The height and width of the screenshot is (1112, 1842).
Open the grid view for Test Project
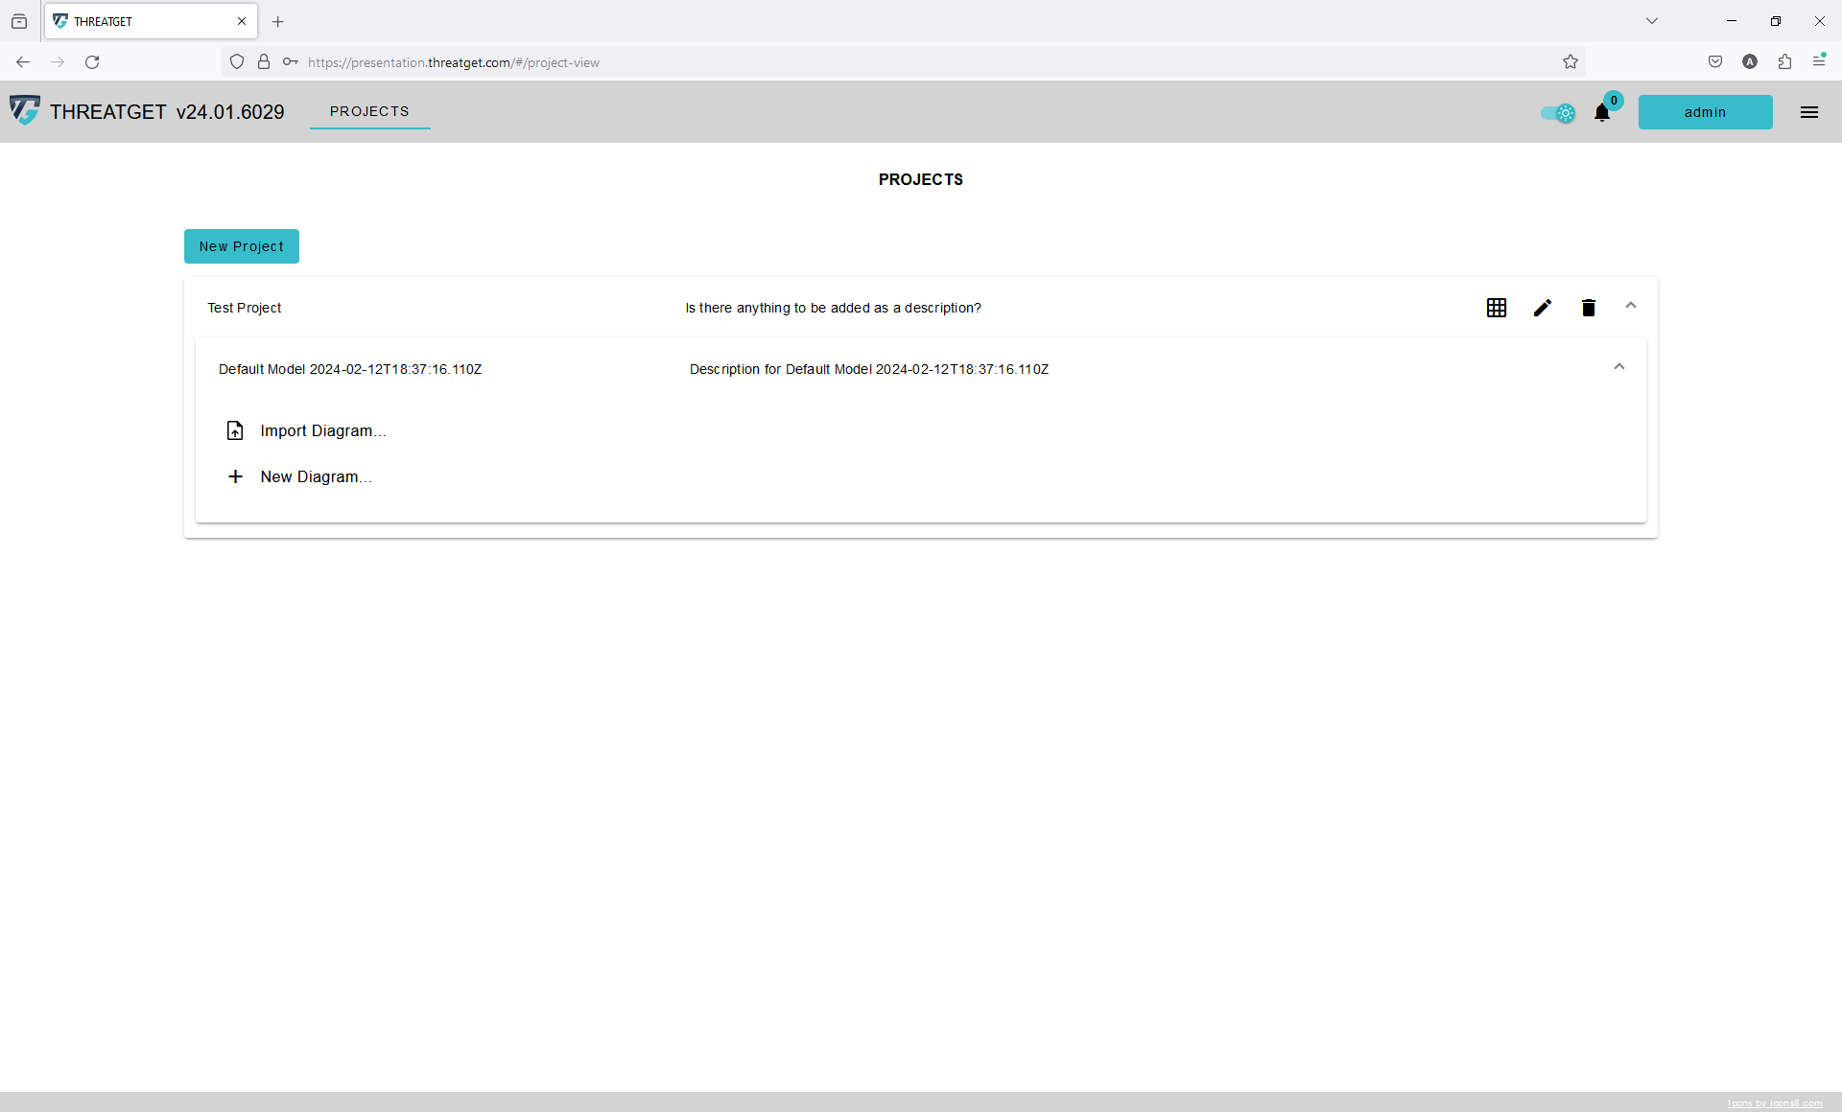pos(1497,308)
